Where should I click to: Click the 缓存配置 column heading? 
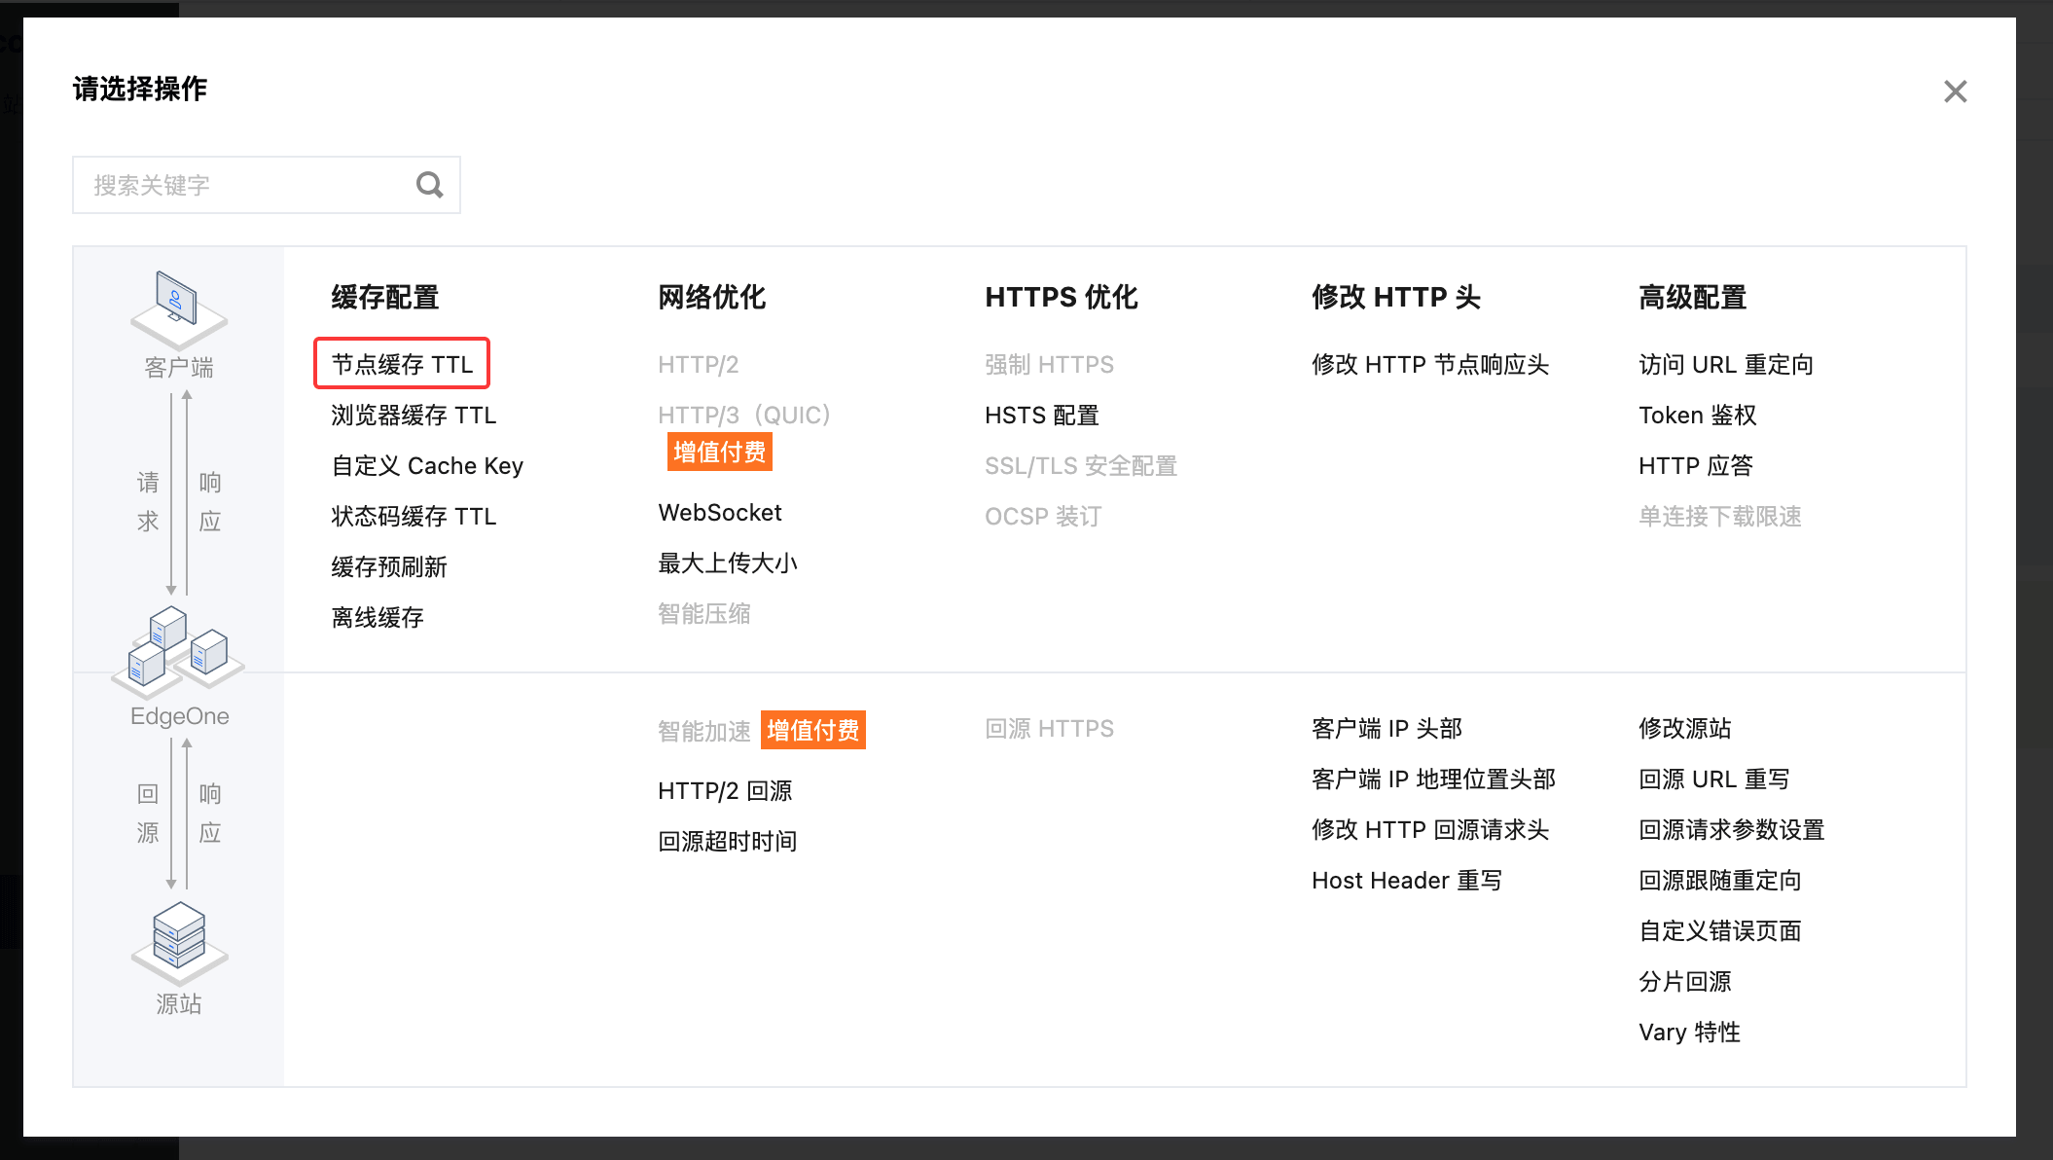(x=385, y=297)
